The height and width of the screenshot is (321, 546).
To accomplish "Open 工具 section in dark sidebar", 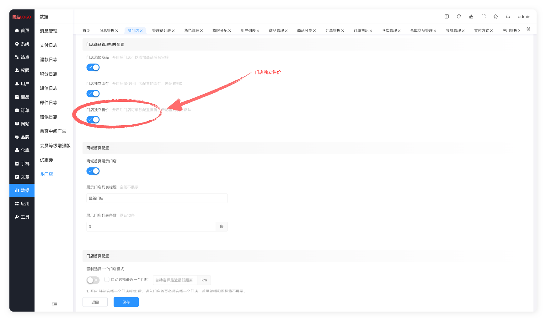I will pyautogui.click(x=22, y=217).
